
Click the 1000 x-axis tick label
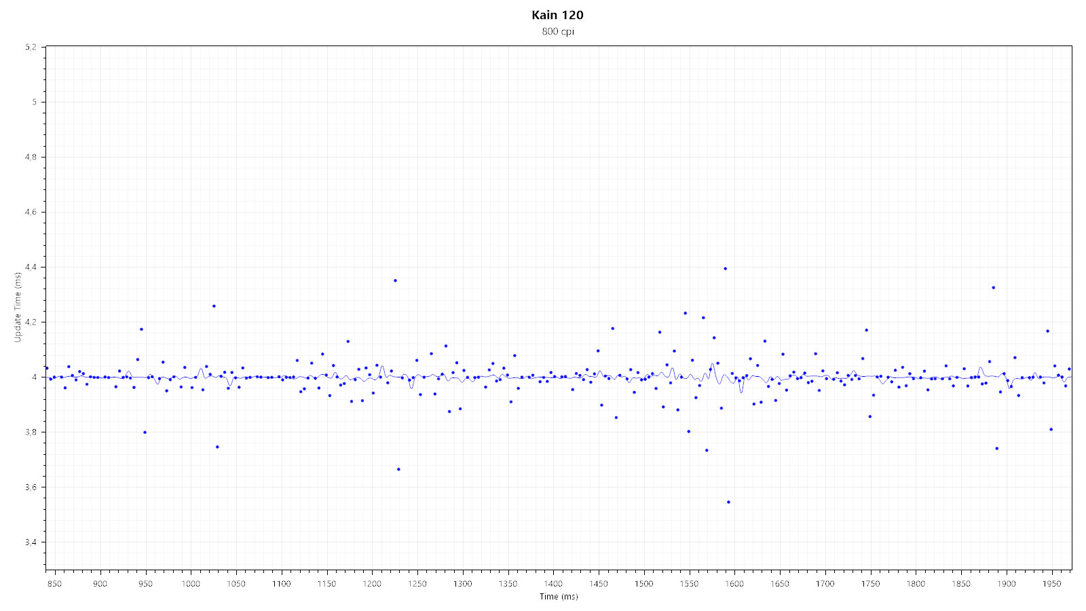click(191, 584)
